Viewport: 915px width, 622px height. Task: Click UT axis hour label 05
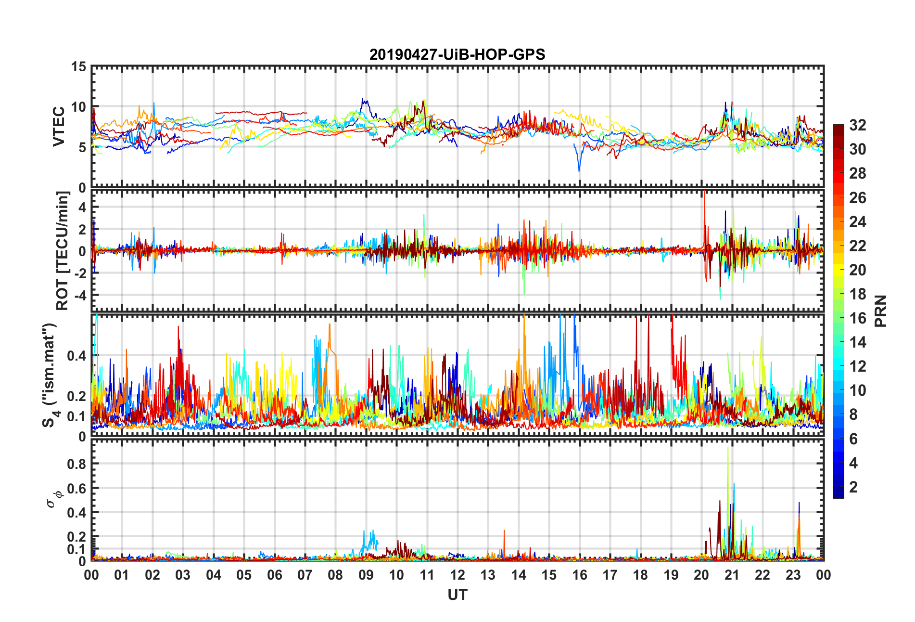[244, 575]
